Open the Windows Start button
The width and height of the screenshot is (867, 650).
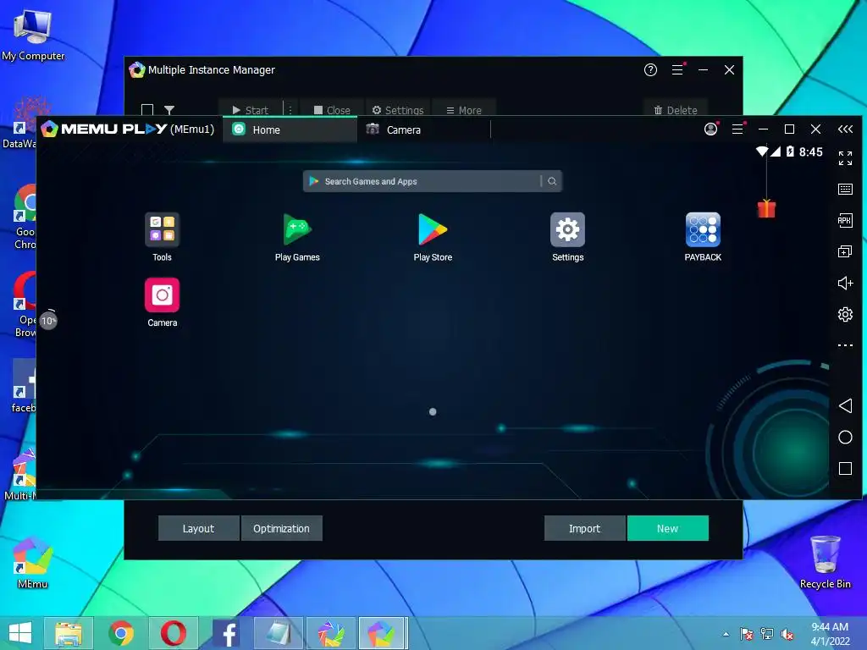click(x=20, y=633)
